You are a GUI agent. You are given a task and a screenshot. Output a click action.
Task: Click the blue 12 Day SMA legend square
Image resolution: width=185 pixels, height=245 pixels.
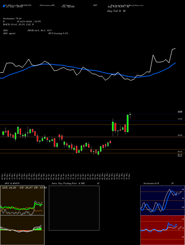tap(4, 6)
